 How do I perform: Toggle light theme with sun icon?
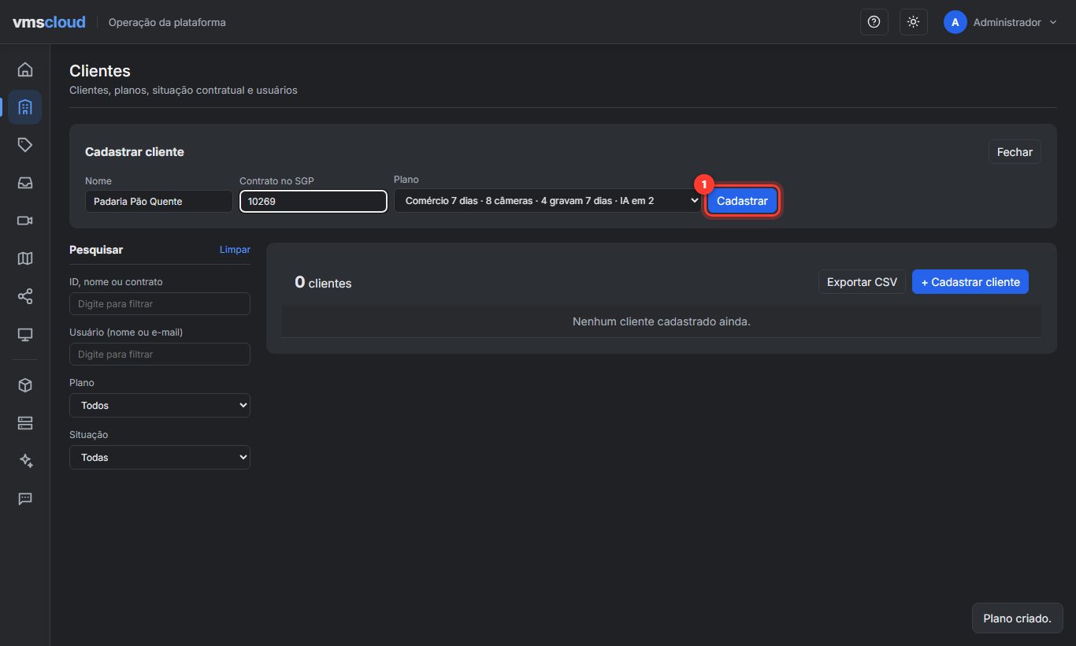[914, 22]
